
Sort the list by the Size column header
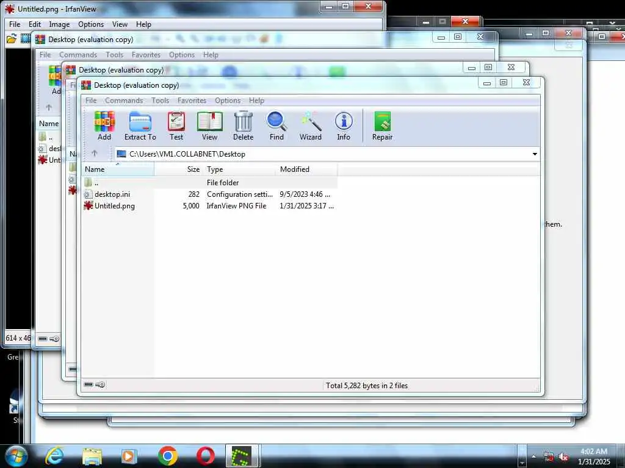click(179, 169)
